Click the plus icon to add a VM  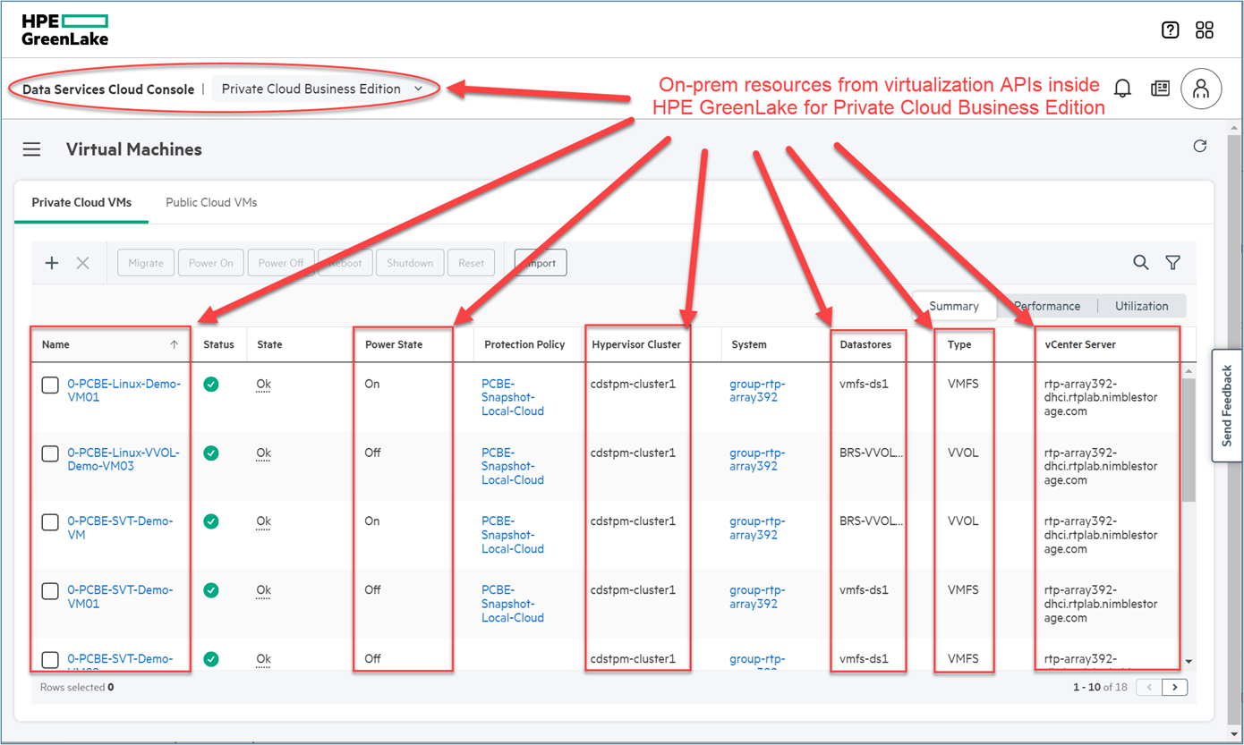[52, 263]
